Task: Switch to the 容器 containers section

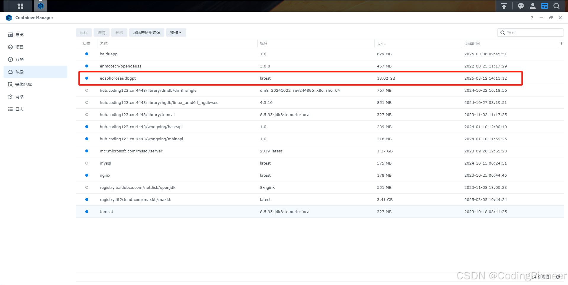Action: pos(36,59)
